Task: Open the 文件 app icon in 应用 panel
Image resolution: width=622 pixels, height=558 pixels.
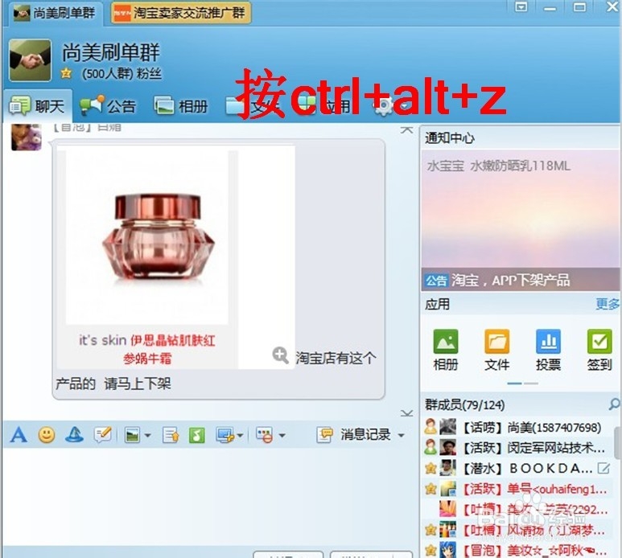Action: [x=496, y=351]
